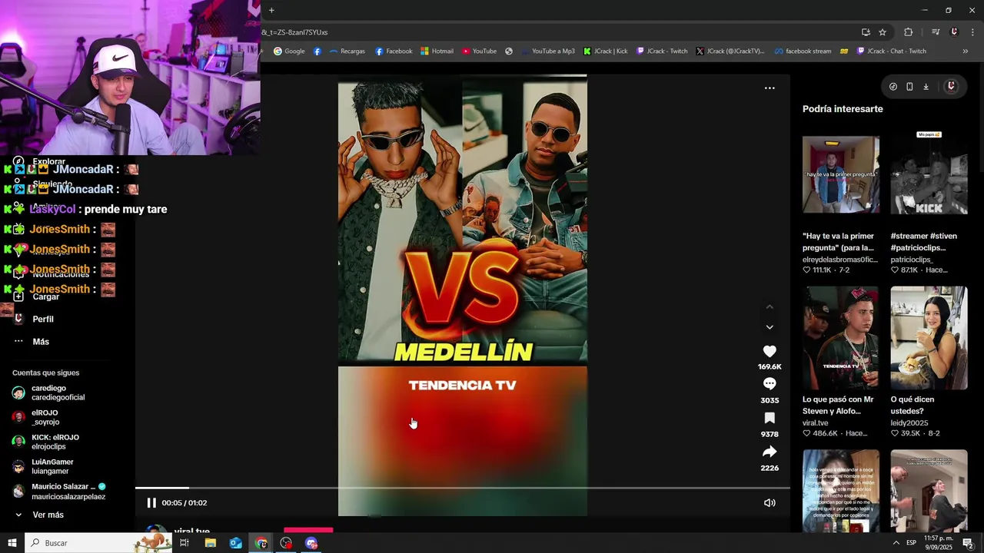Open the Chrome profile avatar
This screenshot has width=984, height=553.
pos(954,32)
